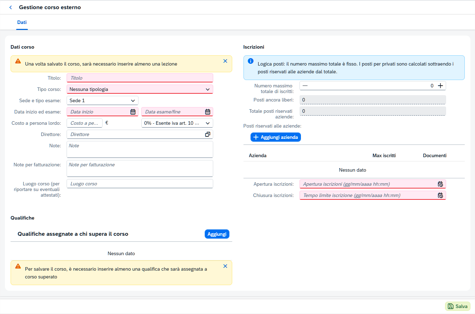475x314 pixels.
Task: Open date-time picker for Chiusura iscrizioni
Action: pyautogui.click(x=440, y=195)
